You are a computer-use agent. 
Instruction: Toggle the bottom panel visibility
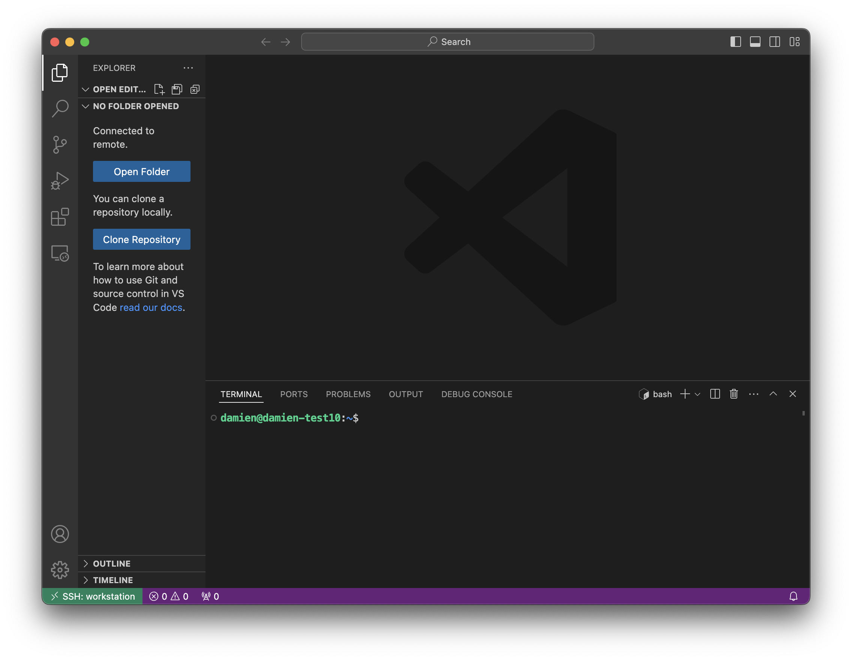pyautogui.click(x=755, y=42)
